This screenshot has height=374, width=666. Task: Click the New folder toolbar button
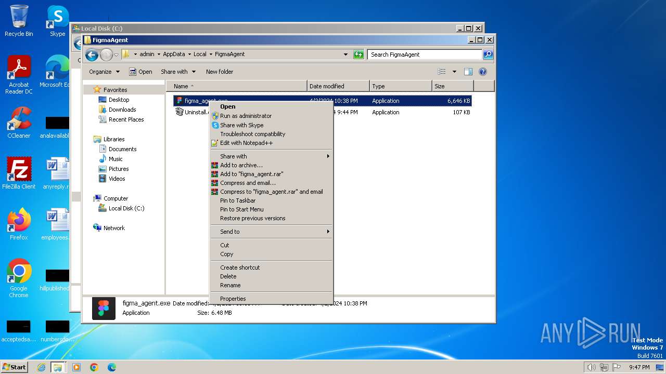220,72
